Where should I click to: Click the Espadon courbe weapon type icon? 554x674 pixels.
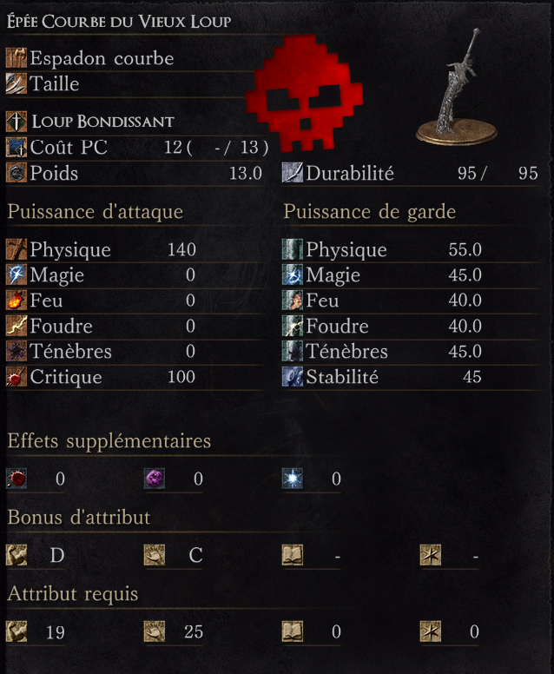(16, 58)
